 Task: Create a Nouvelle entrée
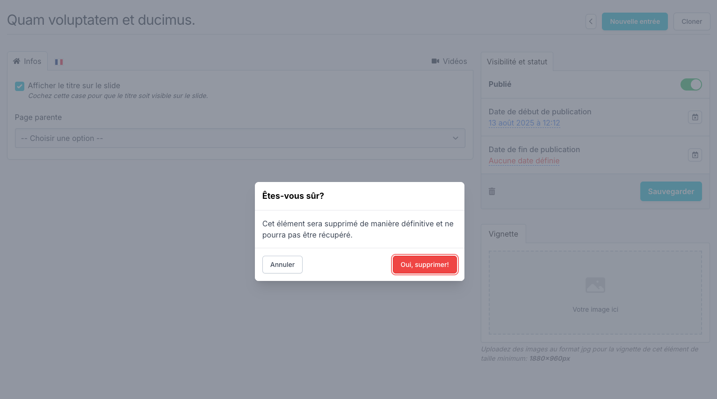[x=635, y=21]
